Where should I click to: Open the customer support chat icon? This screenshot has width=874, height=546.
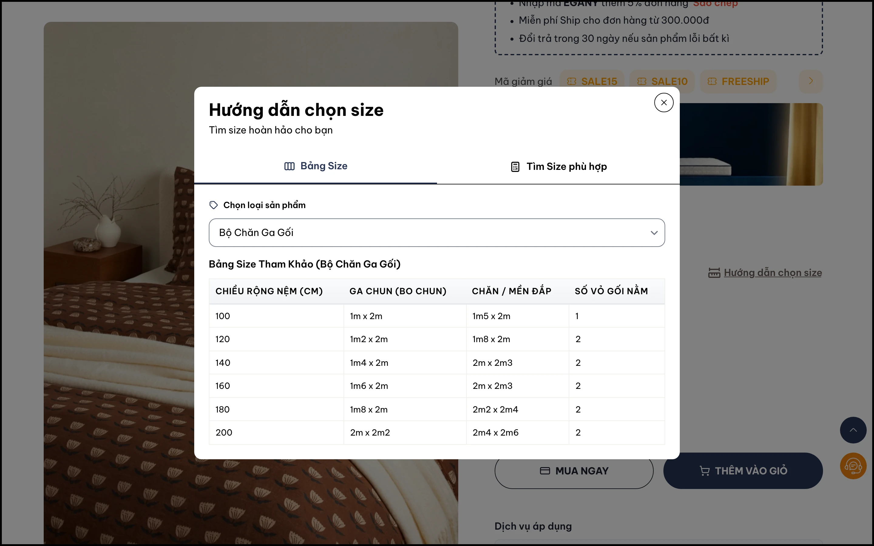[853, 466]
